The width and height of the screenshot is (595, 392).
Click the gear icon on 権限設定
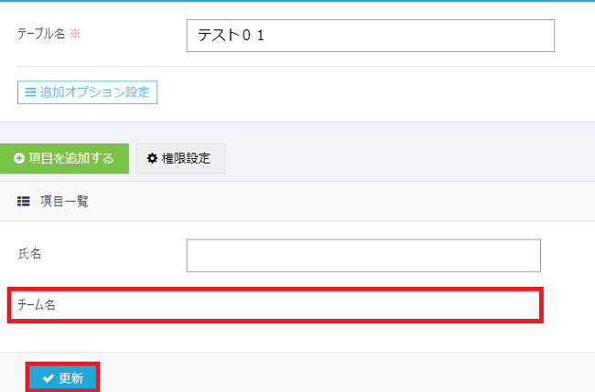pyautogui.click(x=153, y=158)
